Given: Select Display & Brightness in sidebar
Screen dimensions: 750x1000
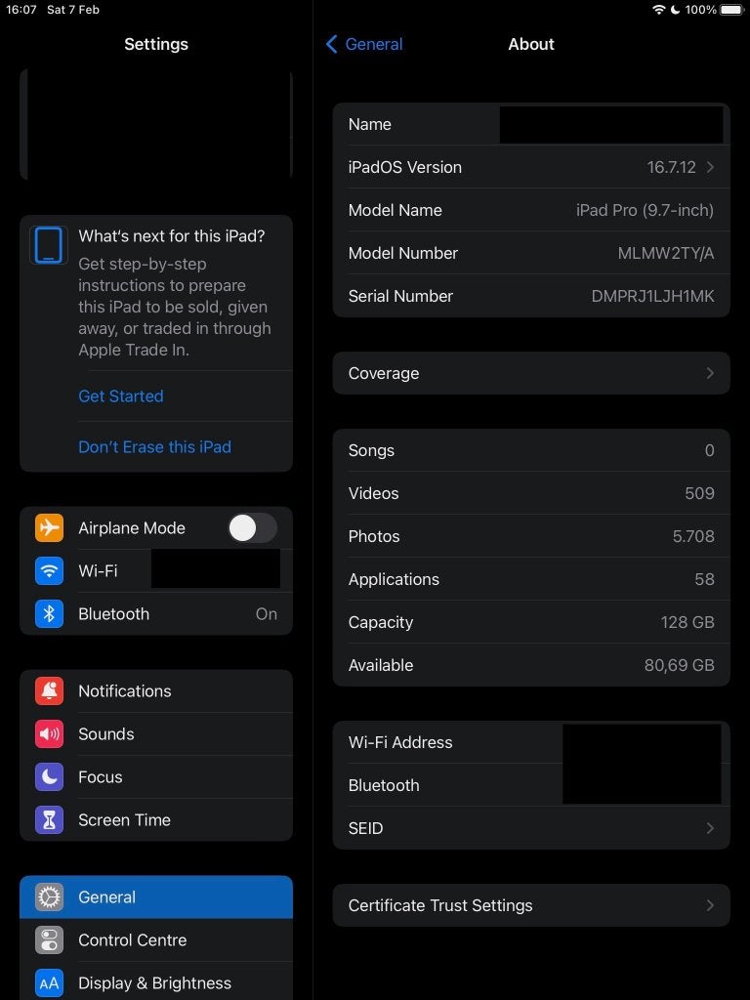Looking at the screenshot, I should click(x=156, y=982).
